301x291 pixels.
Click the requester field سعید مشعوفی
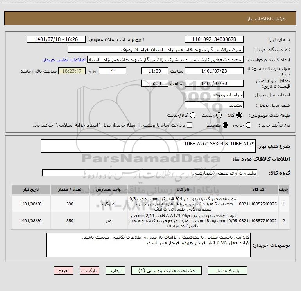click(x=165, y=59)
